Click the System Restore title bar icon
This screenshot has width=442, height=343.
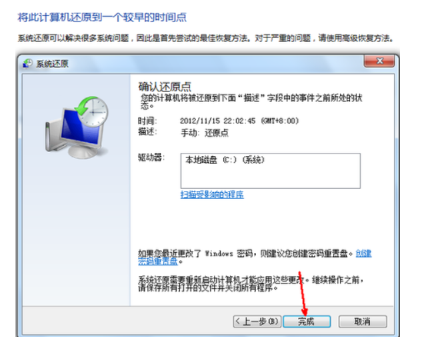[27, 63]
